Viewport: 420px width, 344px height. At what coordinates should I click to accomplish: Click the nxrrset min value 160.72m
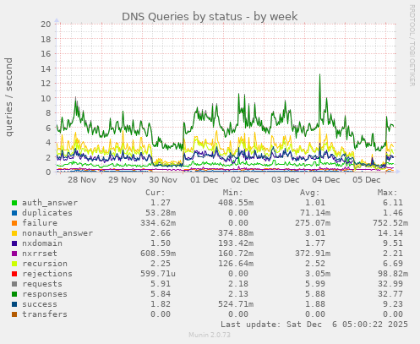coord(236,254)
